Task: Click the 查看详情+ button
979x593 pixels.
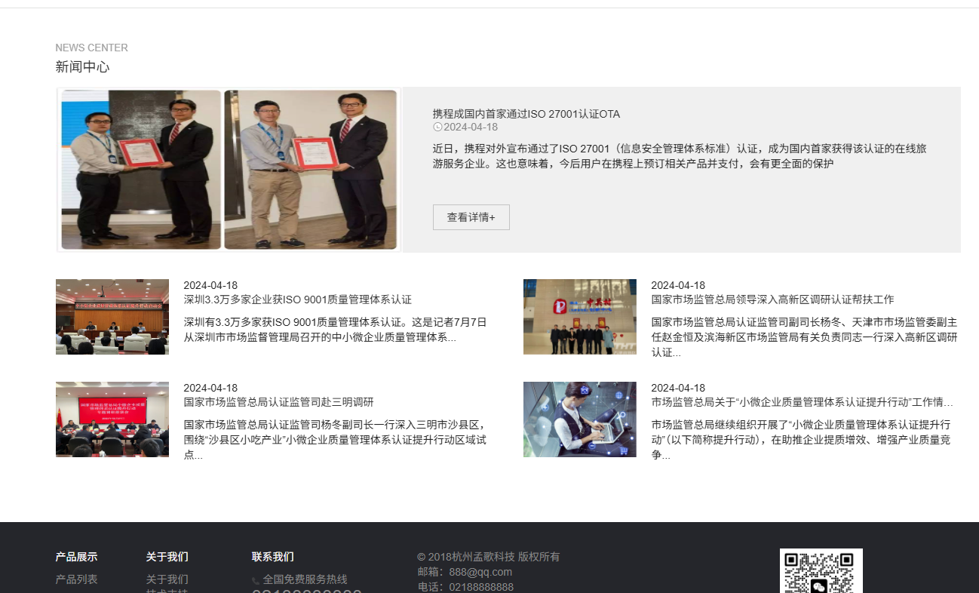Action: (x=471, y=217)
